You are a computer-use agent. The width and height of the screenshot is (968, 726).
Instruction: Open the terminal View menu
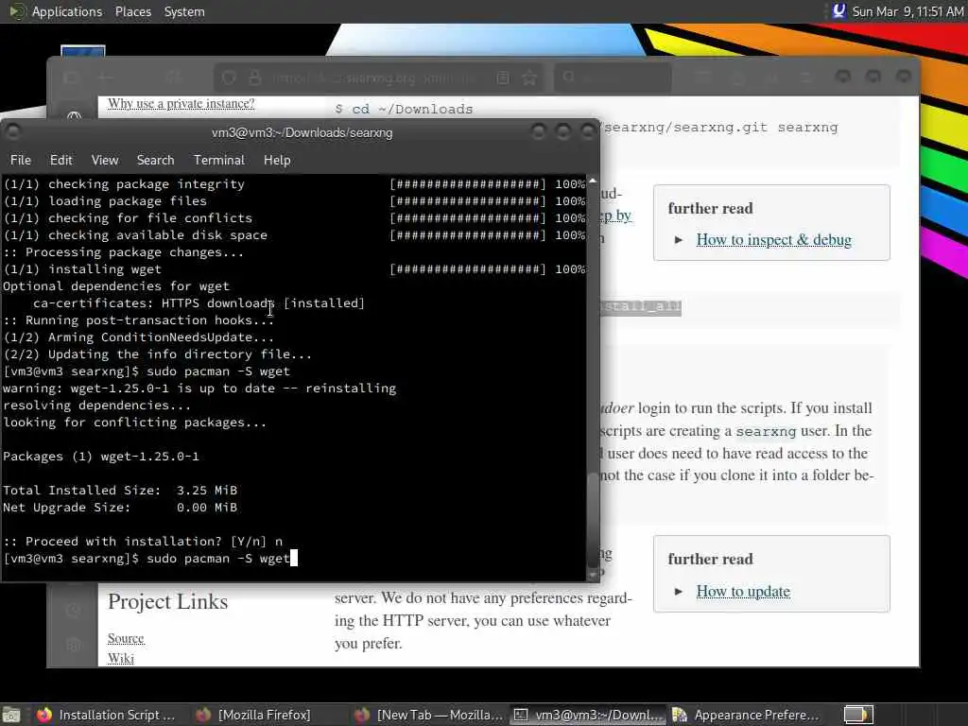(x=105, y=160)
